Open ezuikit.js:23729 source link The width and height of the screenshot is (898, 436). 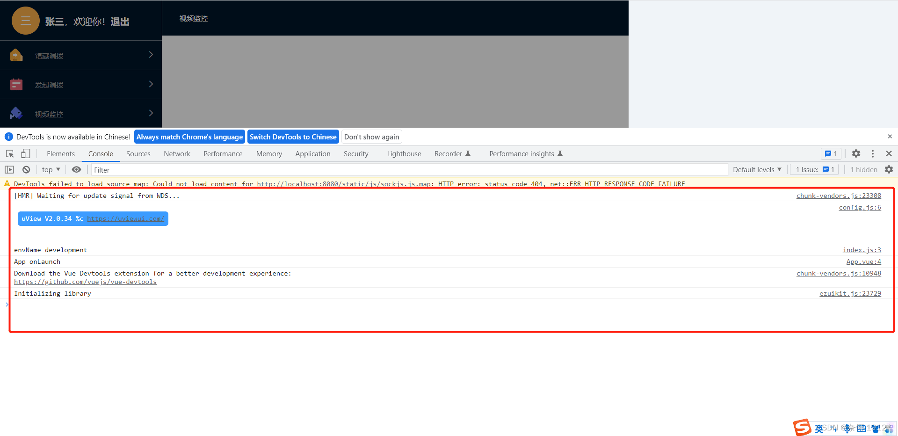pyautogui.click(x=850, y=293)
